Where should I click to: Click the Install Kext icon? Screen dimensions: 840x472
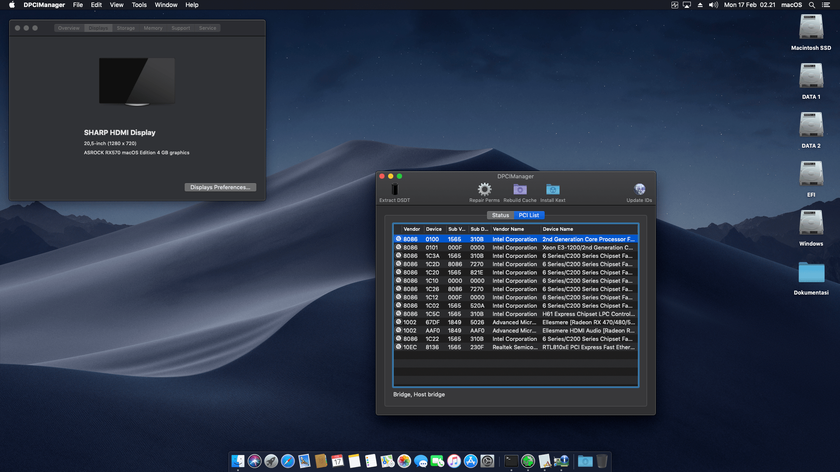tap(553, 189)
